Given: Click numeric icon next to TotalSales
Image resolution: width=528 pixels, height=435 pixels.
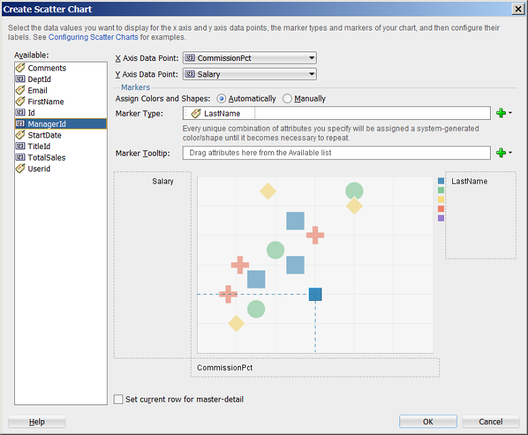Looking at the screenshot, I should pos(20,157).
